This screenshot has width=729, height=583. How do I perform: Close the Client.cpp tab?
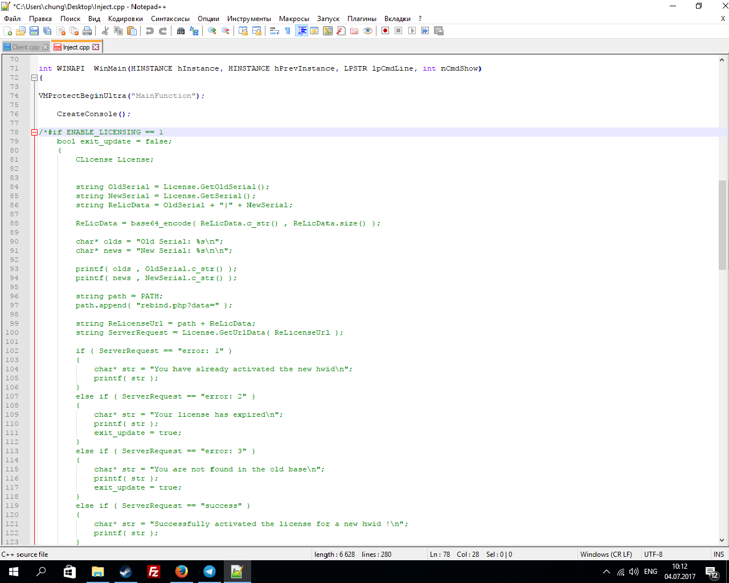45,47
